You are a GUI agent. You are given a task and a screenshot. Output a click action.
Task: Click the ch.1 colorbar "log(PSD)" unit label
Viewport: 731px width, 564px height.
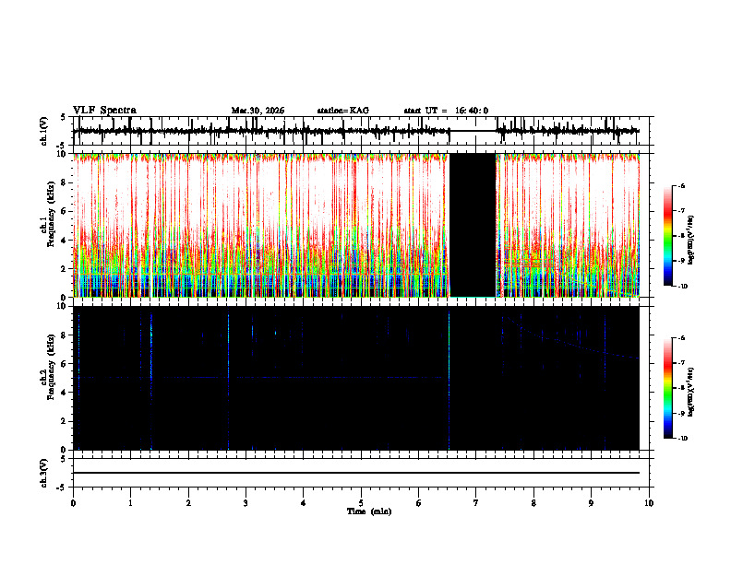click(691, 240)
